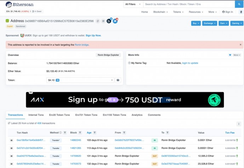The width and height of the screenshot is (244, 168).
Task: Open recipient address 0x08723392ed15743cc3
Action: [176, 156]
